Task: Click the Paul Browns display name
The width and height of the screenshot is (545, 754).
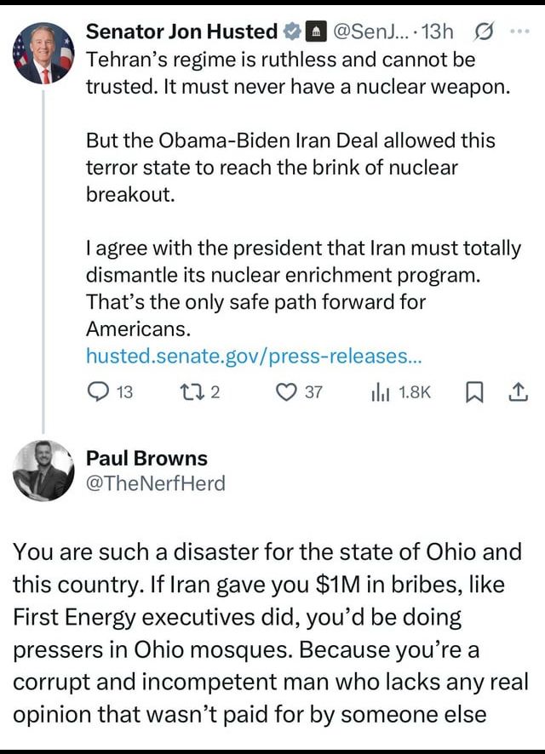Action: click(x=146, y=458)
